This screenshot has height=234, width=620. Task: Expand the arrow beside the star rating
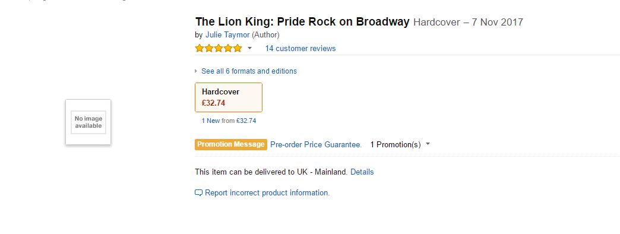[x=249, y=48]
